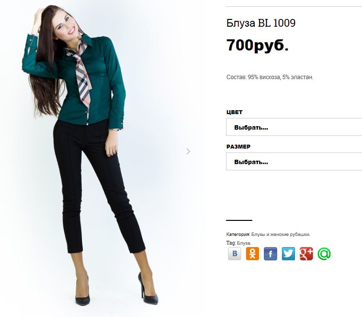Share the blouse on VKontakte
362x317 pixels.
(x=234, y=253)
